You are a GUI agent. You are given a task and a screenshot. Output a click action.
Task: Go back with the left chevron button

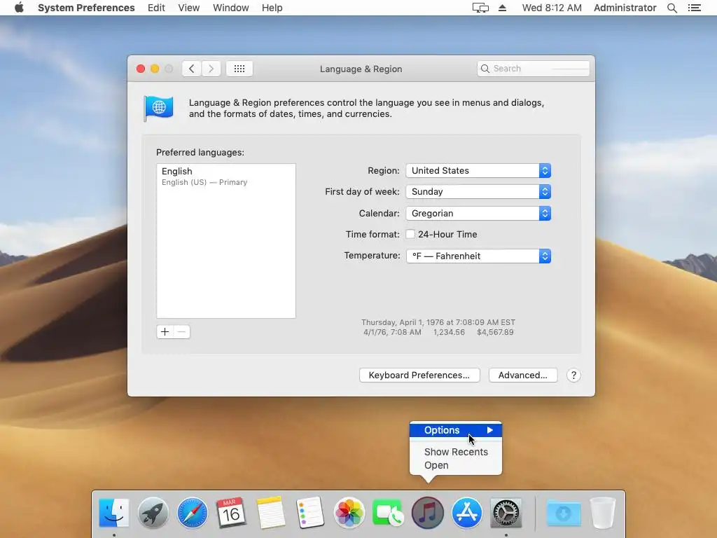point(192,69)
